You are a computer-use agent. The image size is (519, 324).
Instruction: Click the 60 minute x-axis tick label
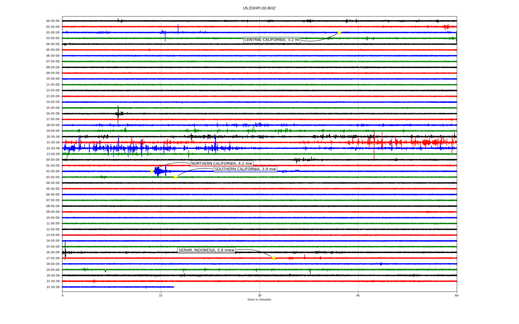point(457,295)
